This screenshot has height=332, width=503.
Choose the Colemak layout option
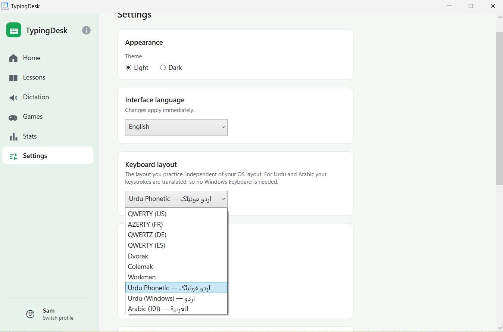pos(176,267)
